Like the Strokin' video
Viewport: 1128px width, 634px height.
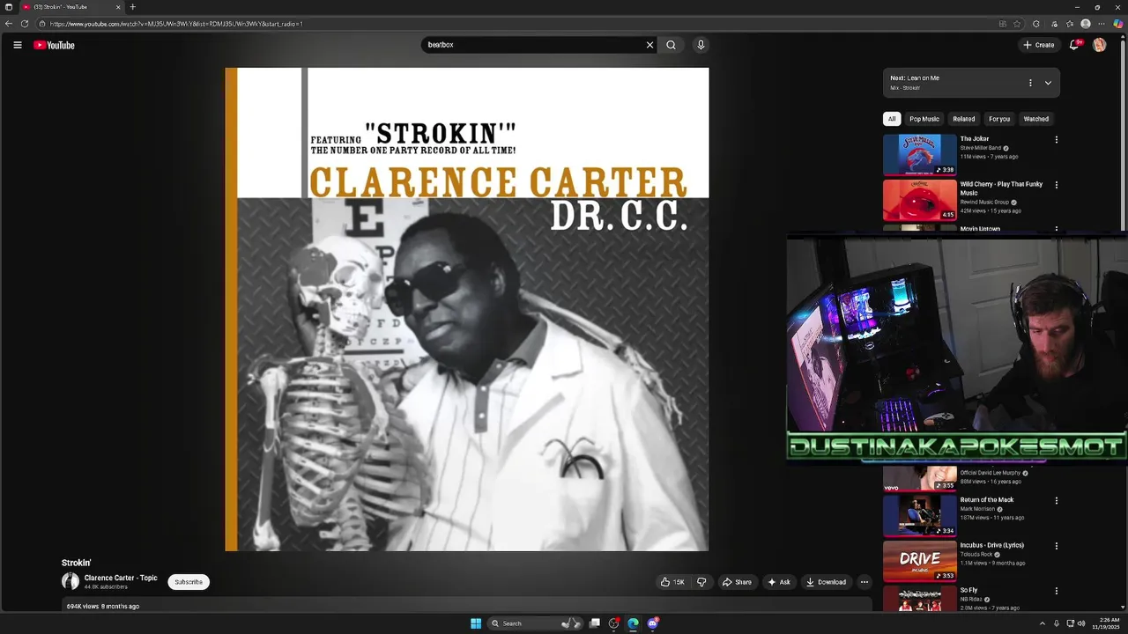(672, 582)
